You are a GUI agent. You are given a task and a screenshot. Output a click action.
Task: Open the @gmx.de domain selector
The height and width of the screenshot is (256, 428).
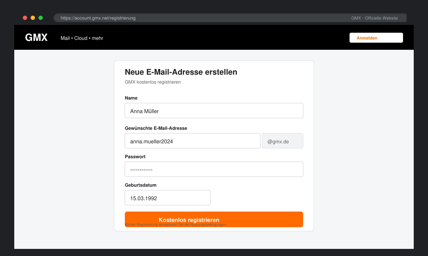click(x=282, y=141)
